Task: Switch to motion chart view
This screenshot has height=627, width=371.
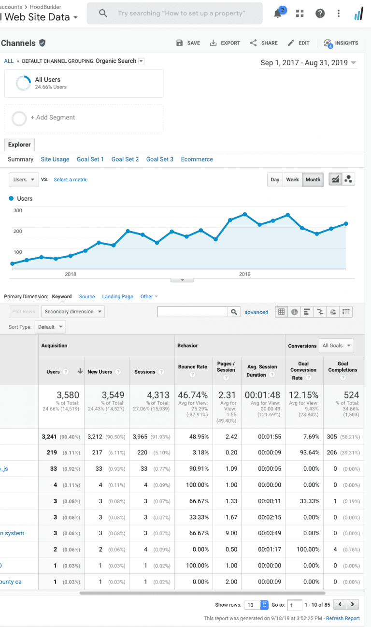Action: [x=348, y=179]
